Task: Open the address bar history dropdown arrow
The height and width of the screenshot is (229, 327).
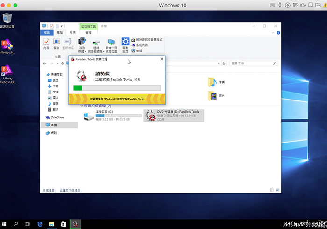Action: [219, 64]
